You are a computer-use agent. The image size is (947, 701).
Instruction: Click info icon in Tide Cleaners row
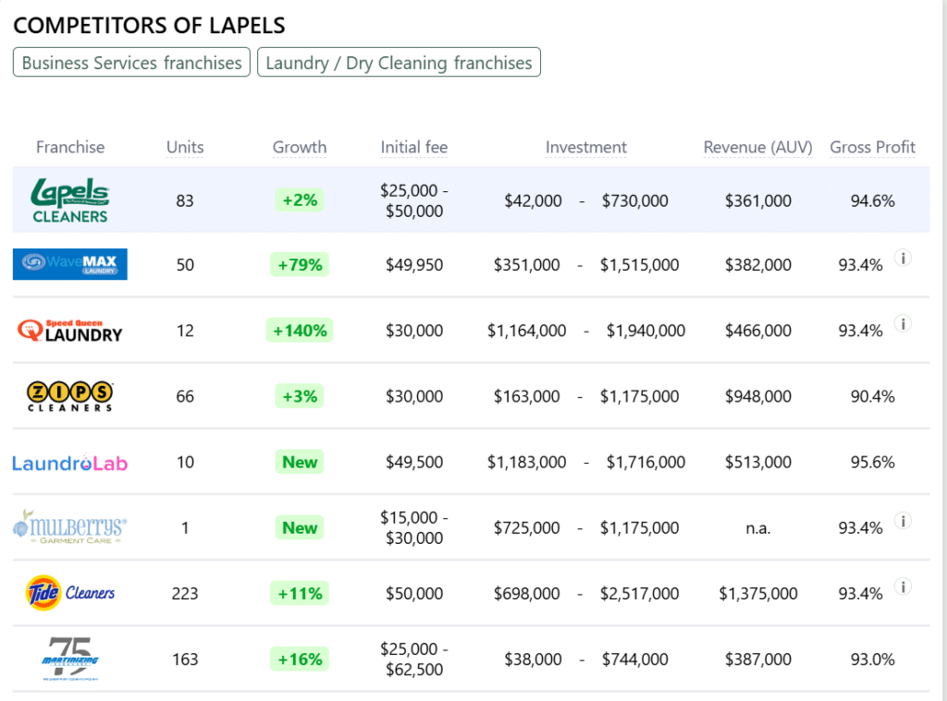pyautogui.click(x=903, y=587)
